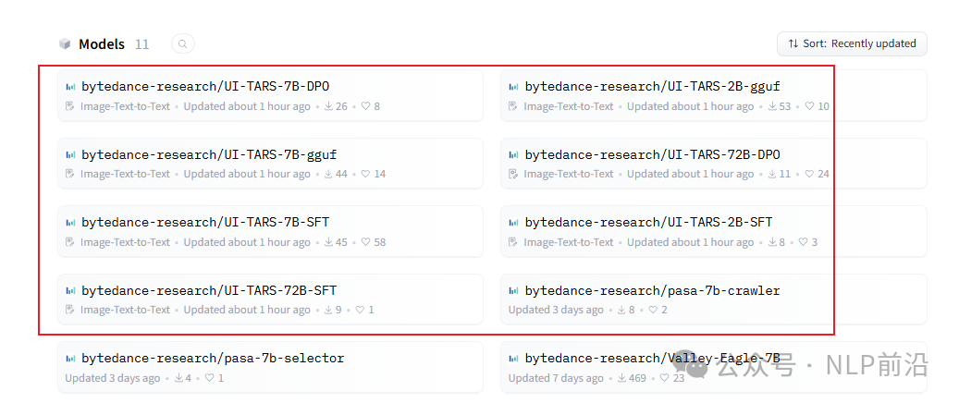Open bytedance-research/pasa-7b-selector model

[x=270, y=367]
